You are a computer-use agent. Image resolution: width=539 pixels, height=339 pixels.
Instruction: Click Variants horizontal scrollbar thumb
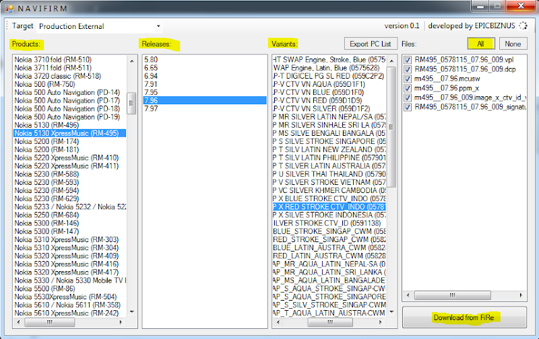point(330,322)
